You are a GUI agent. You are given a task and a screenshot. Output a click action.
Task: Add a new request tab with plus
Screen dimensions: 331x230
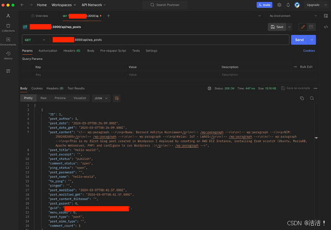pos(109,16)
